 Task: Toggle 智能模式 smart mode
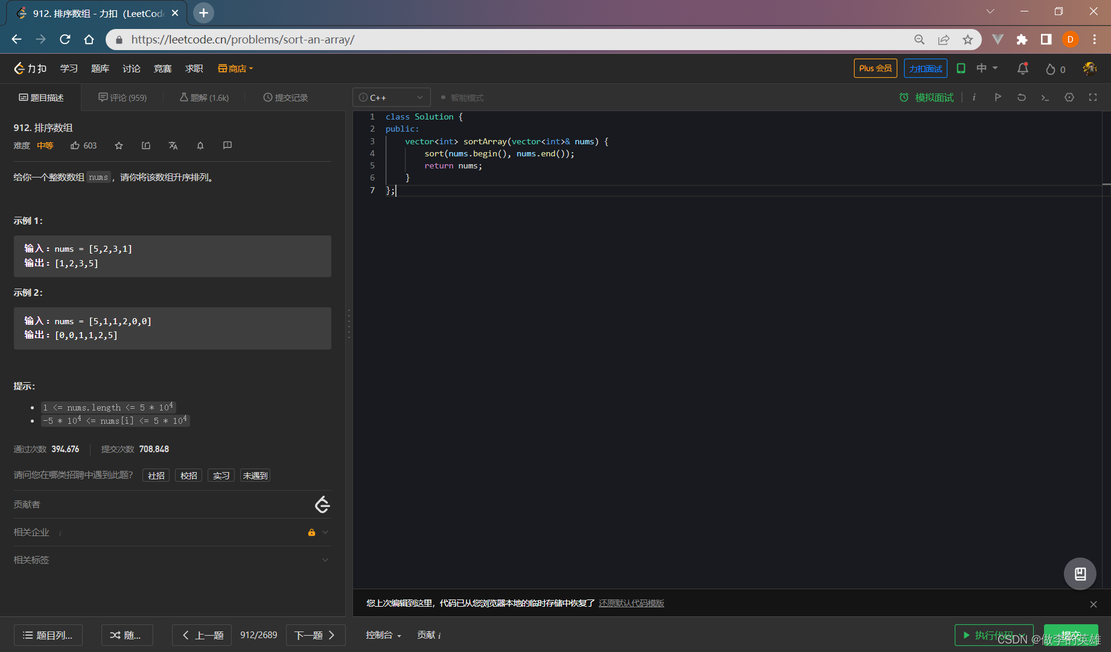[462, 97]
